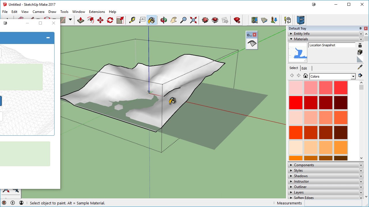
Task: Click the Location Snapshot material name field
Action: [332, 45]
